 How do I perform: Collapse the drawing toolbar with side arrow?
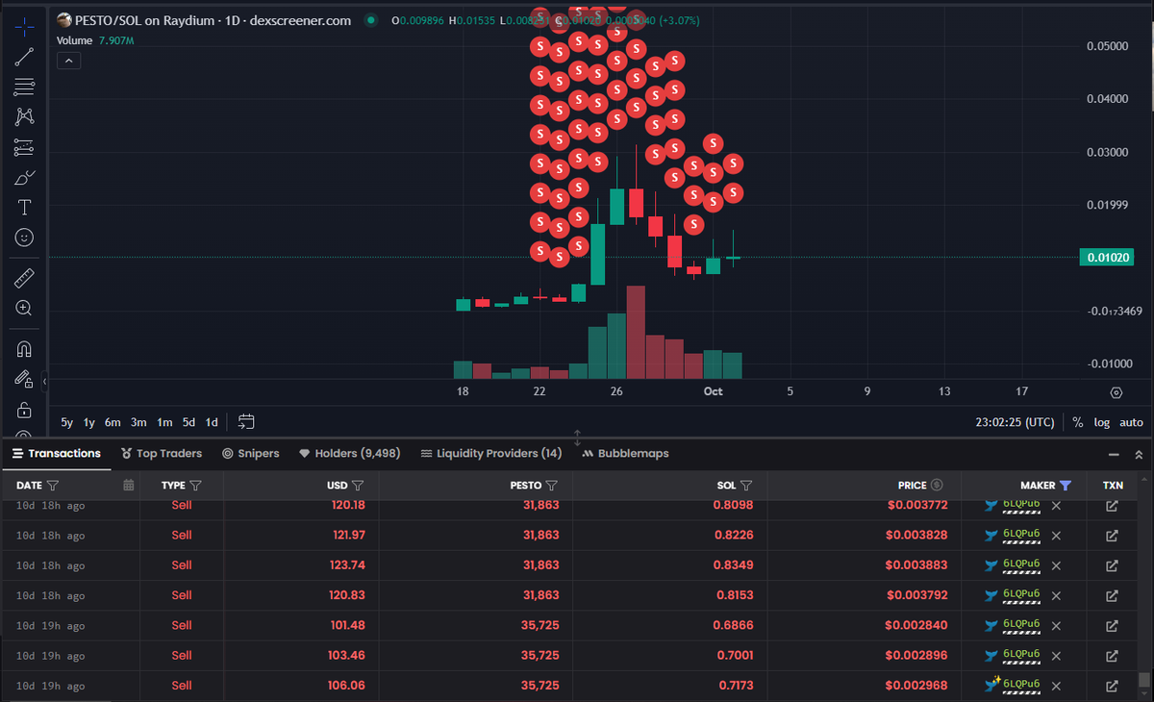pyautogui.click(x=44, y=383)
